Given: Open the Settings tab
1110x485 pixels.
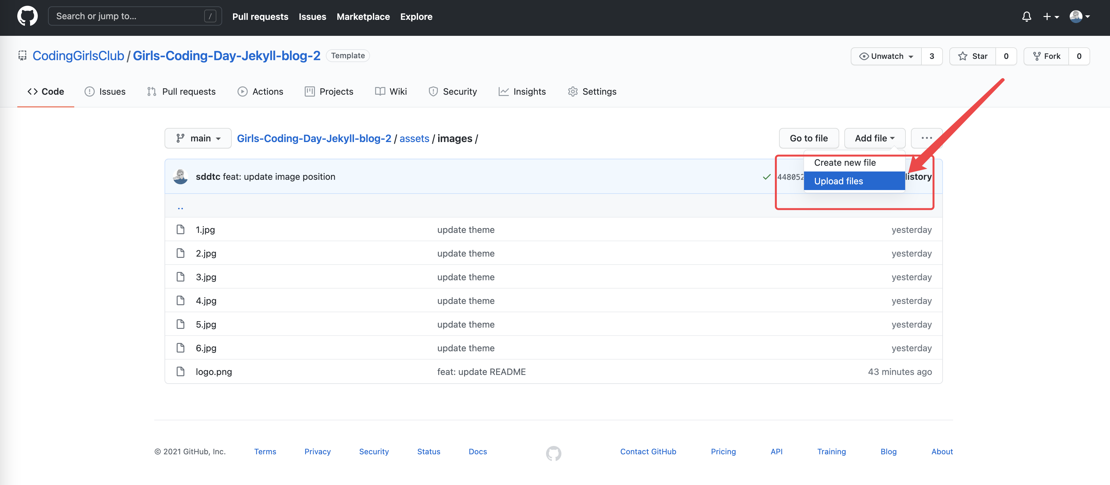Looking at the screenshot, I should [x=592, y=91].
